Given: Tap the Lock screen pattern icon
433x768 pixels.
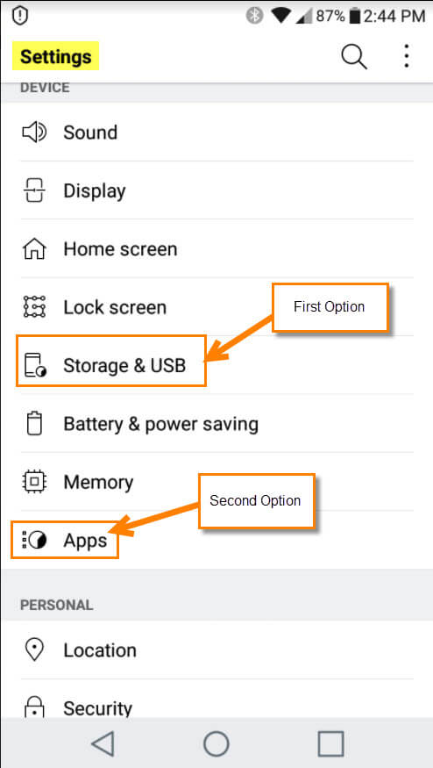Looking at the screenshot, I should (x=34, y=307).
